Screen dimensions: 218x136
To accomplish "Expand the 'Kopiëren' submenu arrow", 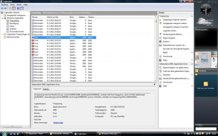I will coord(192,75).
